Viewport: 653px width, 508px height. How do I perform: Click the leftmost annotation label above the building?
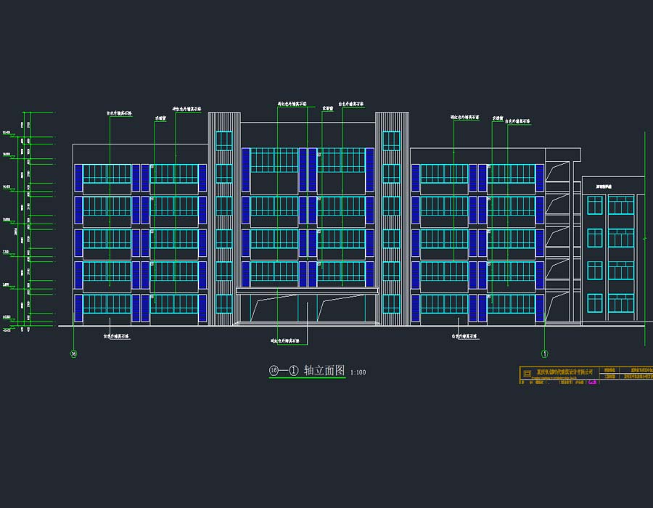120,113
